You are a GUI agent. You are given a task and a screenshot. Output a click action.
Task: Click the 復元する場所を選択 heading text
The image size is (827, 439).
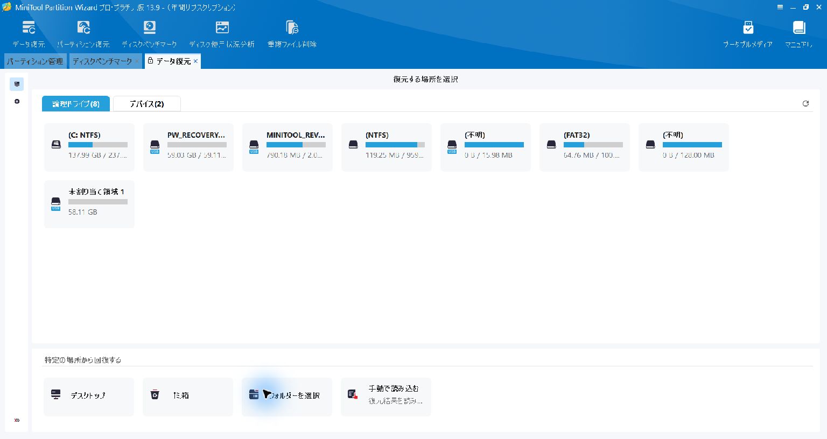(425, 79)
